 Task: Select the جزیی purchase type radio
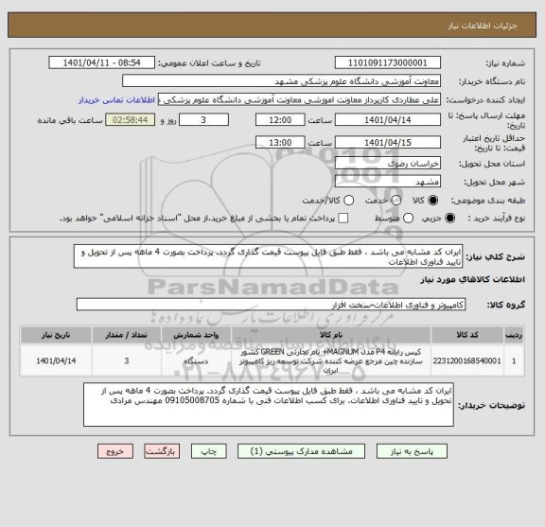(449, 219)
